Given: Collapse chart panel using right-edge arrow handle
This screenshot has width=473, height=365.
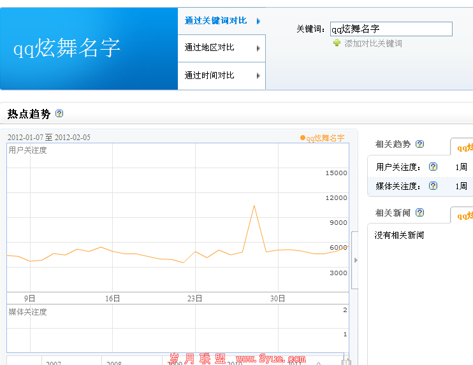Looking at the screenshot, I should 355,260.
